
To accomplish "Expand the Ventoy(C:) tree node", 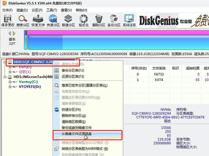I will [10, 82].
